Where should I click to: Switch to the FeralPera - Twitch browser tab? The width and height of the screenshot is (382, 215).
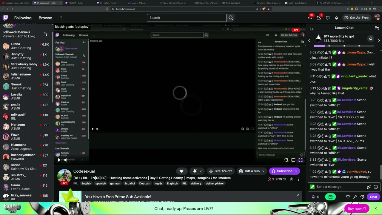(x=108, y=3)
